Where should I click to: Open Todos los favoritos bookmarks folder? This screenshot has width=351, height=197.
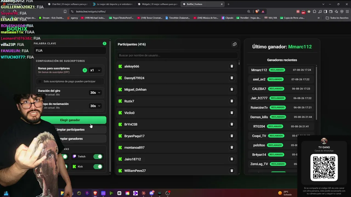(337, 18)
